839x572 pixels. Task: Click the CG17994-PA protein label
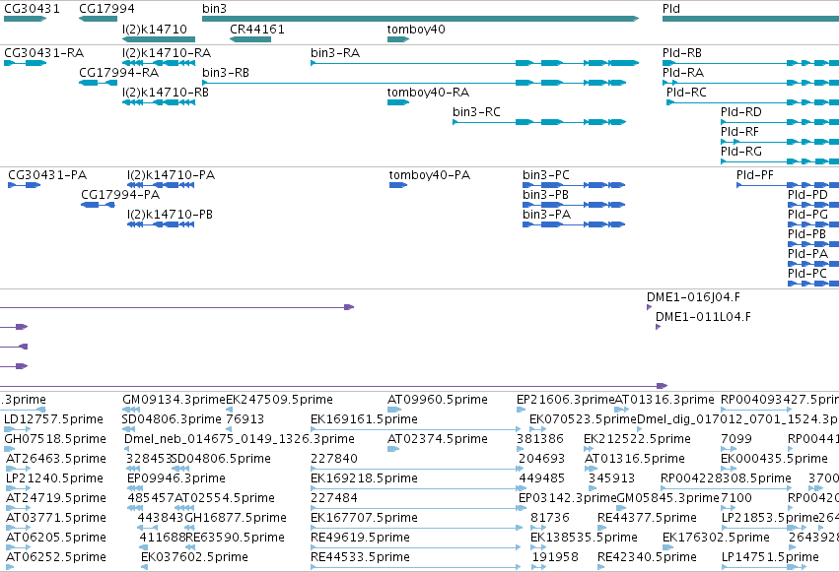(x=120, y=195)
